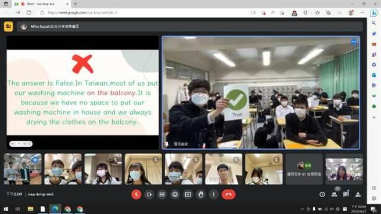Open the Edge favorites star icon
Screen dimensions: 381x214
317,13
